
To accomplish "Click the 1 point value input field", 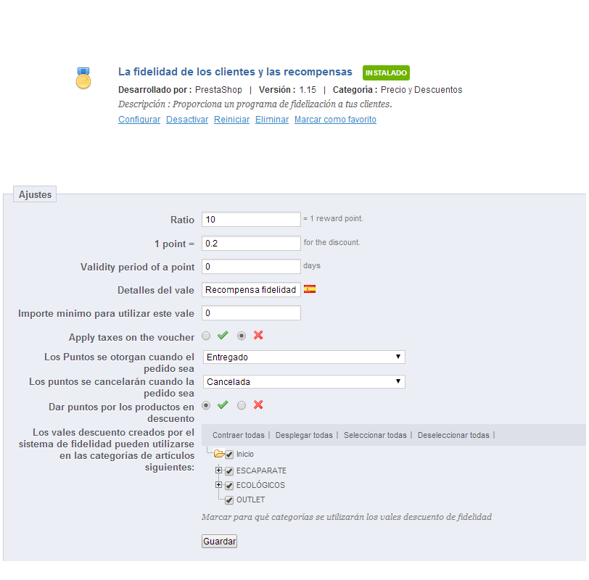I will [x=251, y=244].
